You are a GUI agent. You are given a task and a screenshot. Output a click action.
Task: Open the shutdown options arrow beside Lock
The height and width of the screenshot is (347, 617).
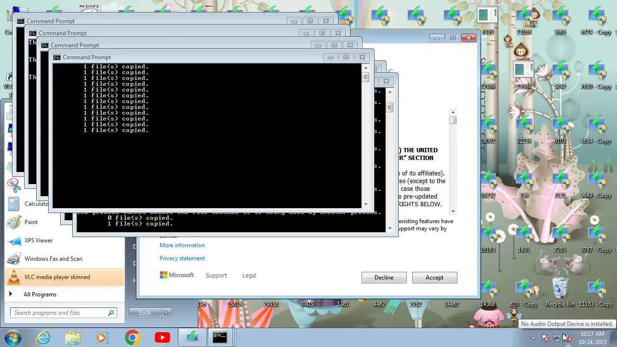(166, 313)
